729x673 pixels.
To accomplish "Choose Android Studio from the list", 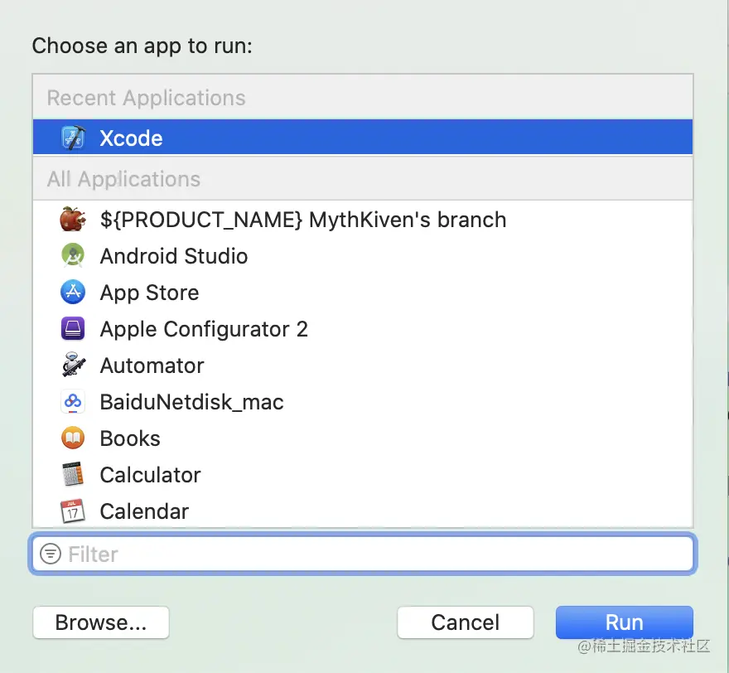I will tap(363, 256).
